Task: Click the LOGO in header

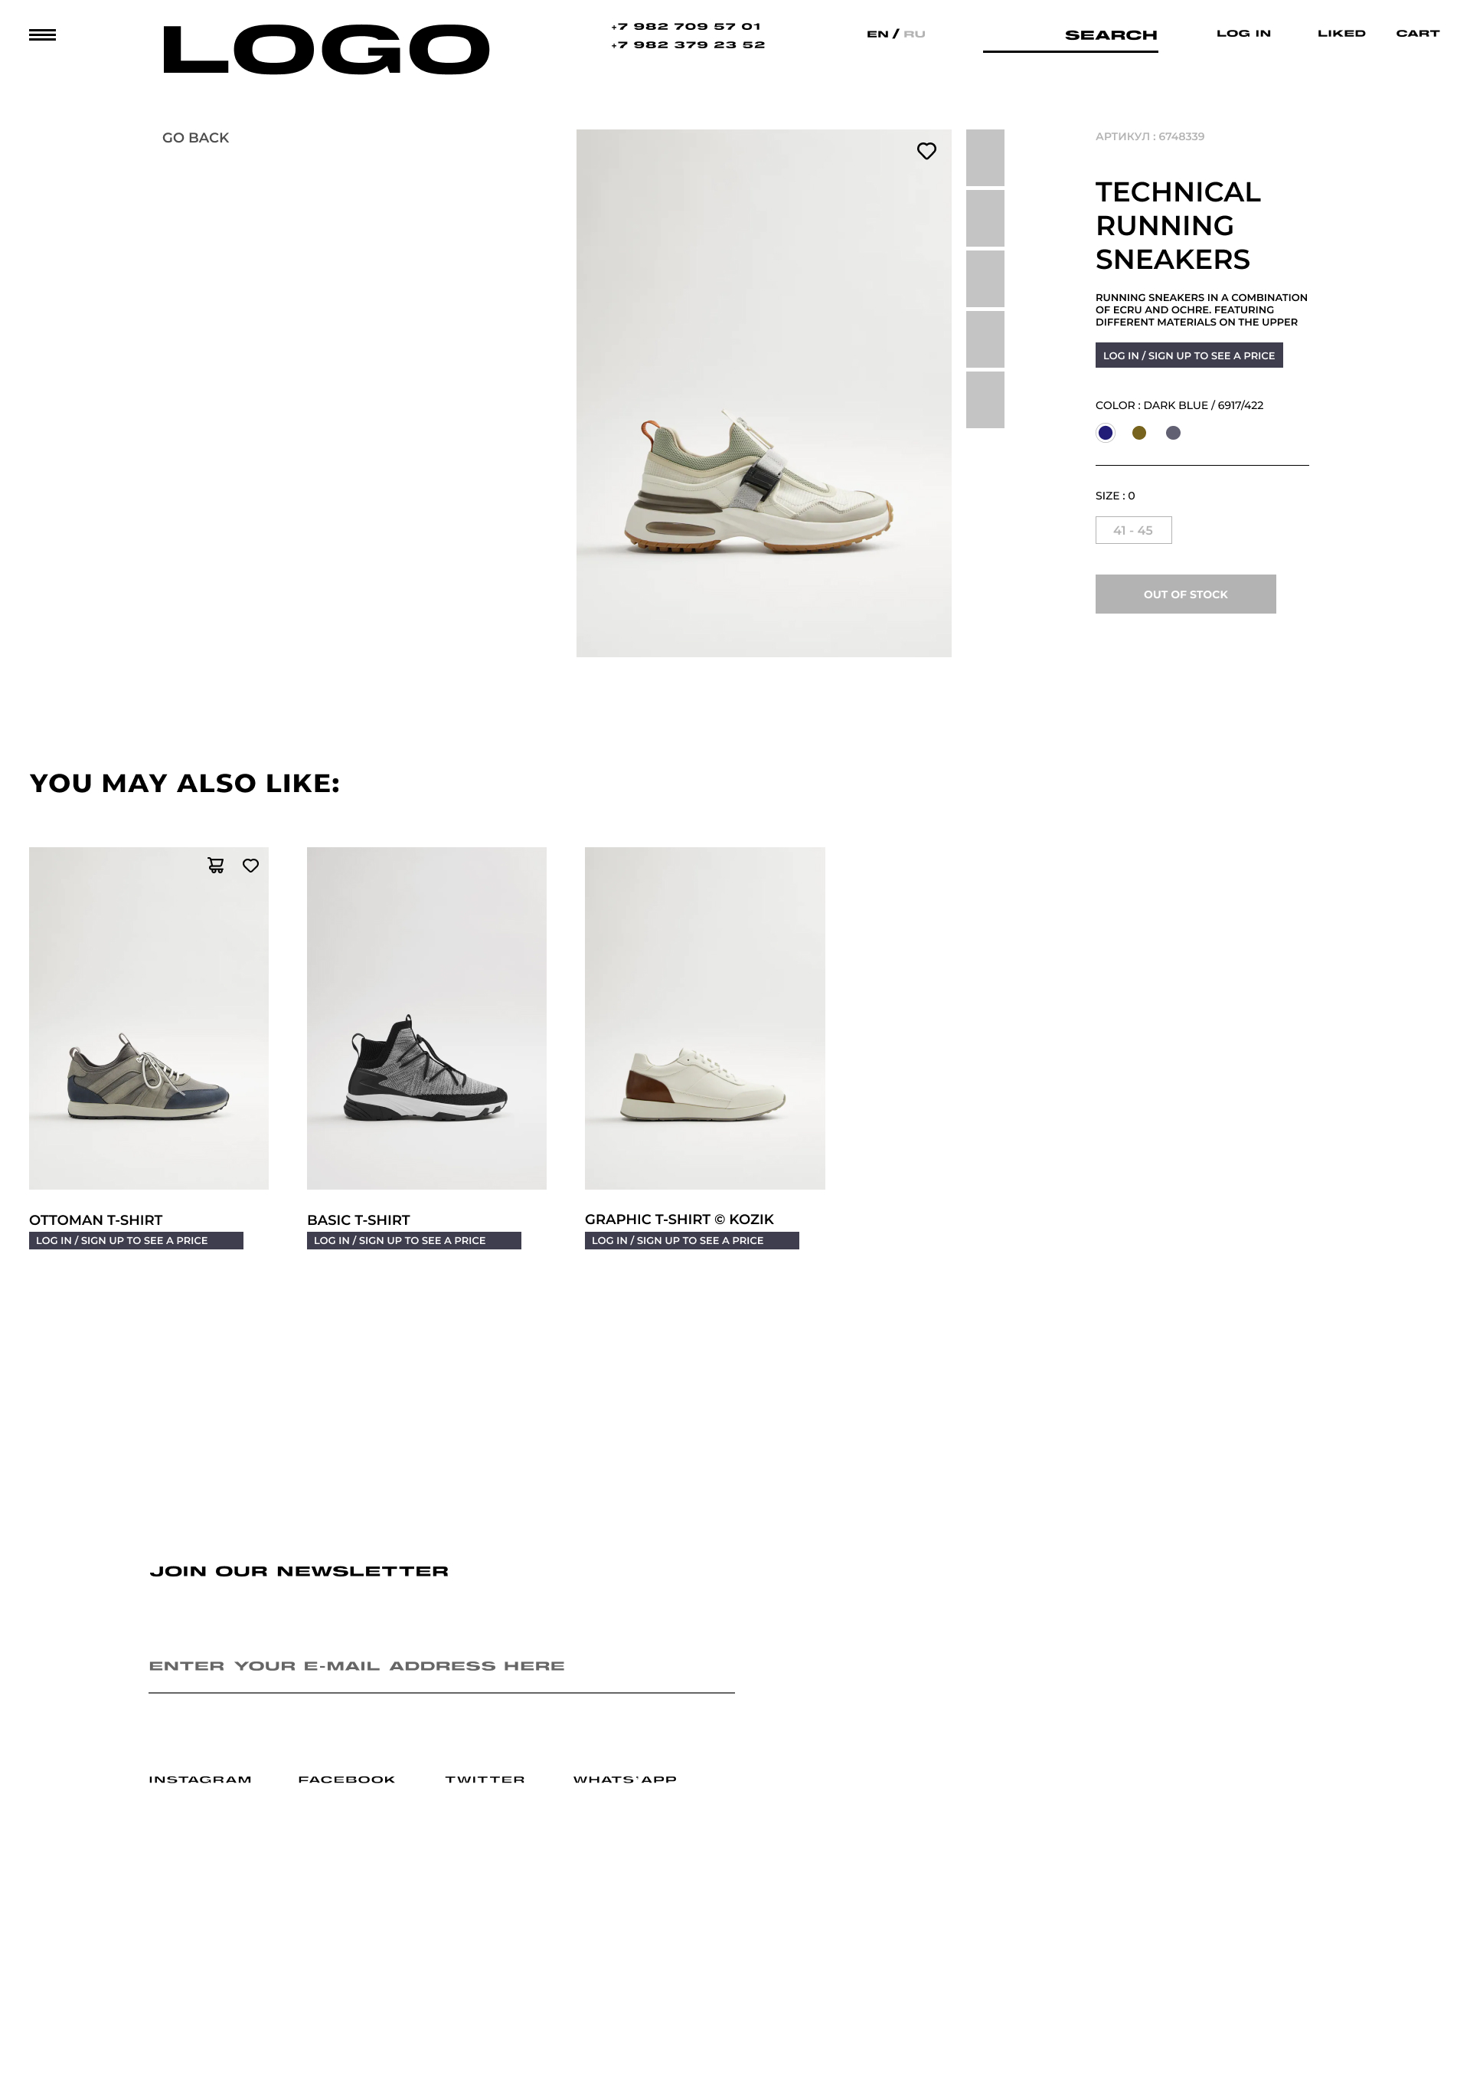Action: point(326,50)
